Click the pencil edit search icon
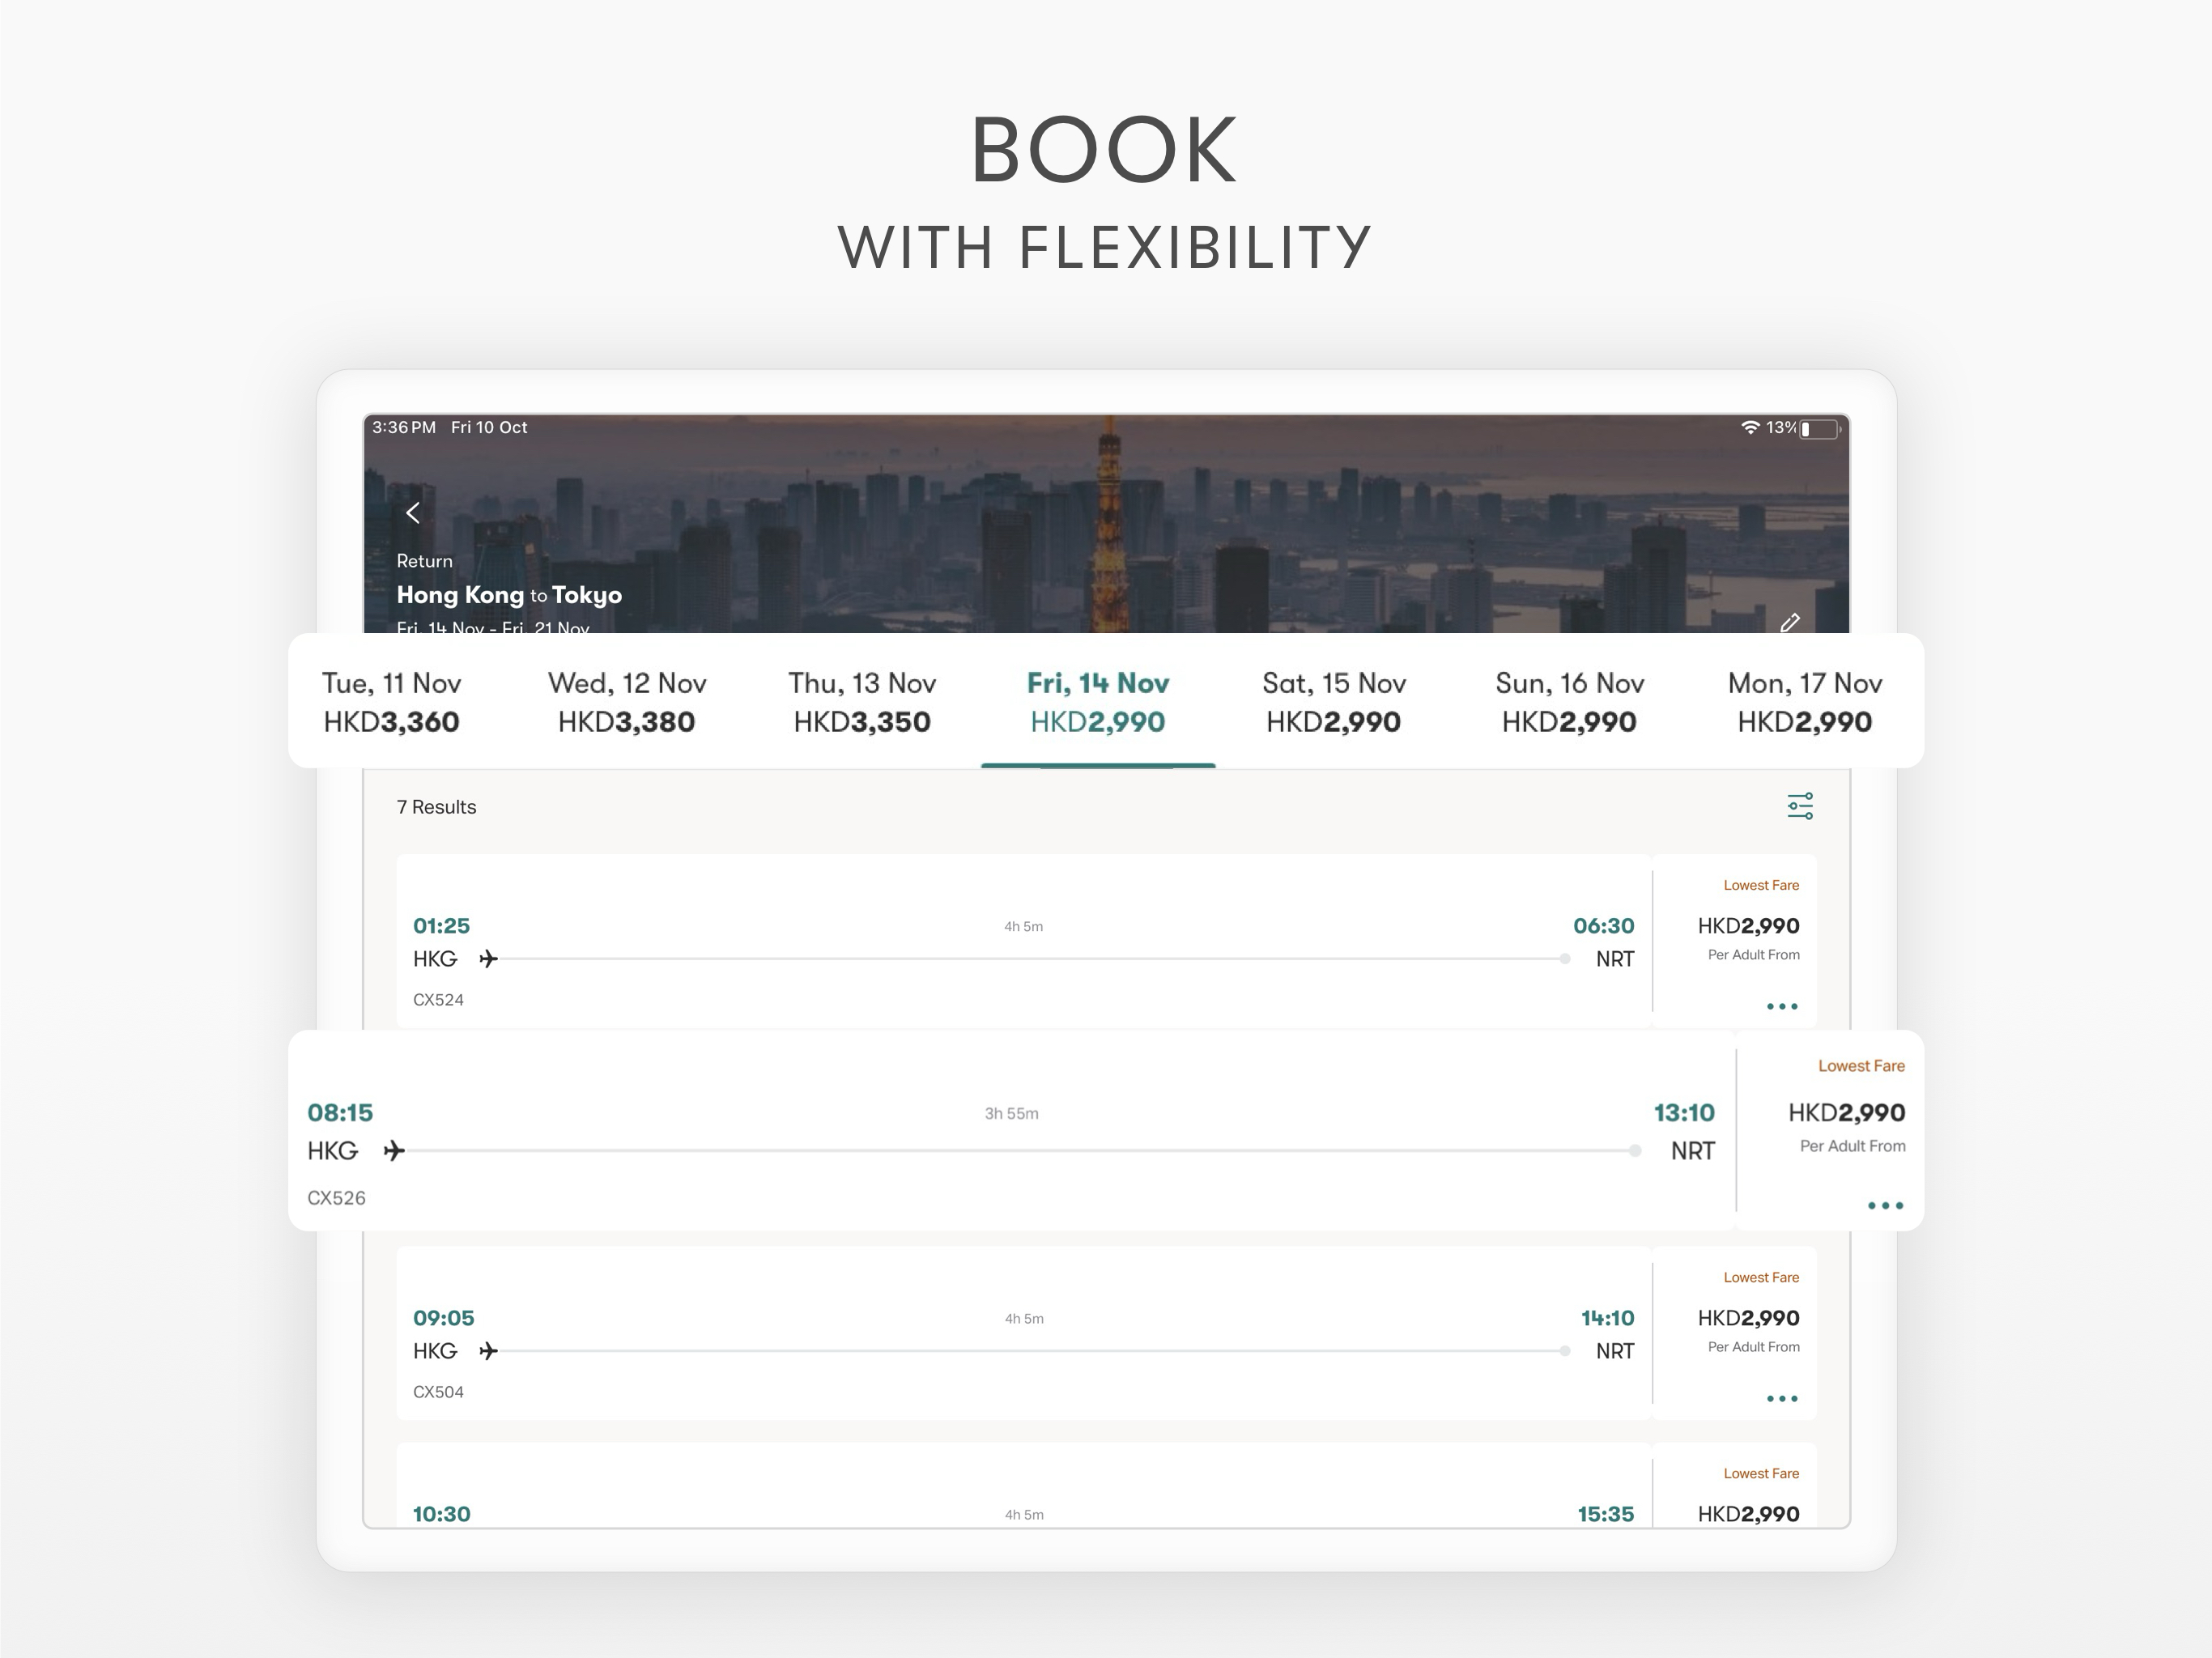This screenshot has height=1658, width=2212. (x=1790, y=622)
